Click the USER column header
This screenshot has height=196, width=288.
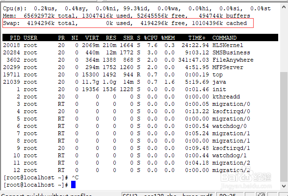click(30, 38)
